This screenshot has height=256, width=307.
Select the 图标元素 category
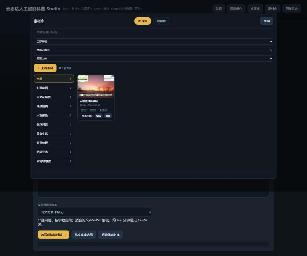[54, 152]
